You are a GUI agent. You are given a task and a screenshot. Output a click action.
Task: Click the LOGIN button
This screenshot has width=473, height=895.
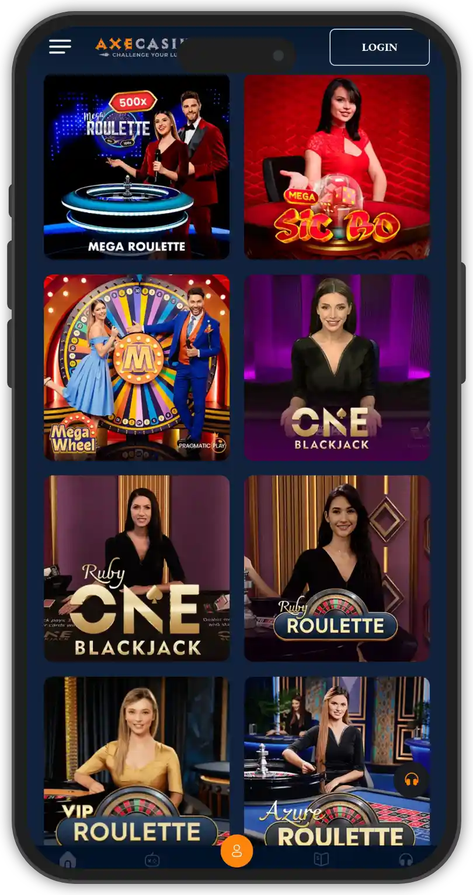[x=380, y=47]
